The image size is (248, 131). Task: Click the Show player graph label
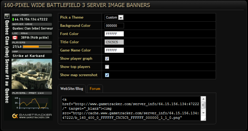(76, 59)
